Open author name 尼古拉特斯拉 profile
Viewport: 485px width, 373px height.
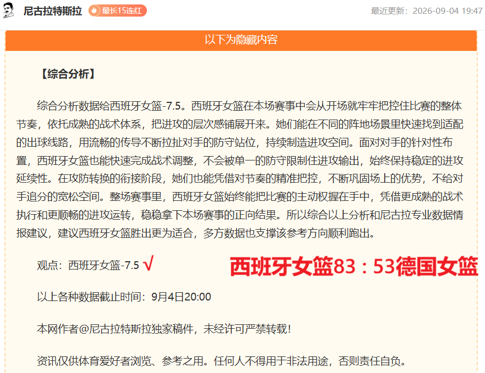point(53,11)
